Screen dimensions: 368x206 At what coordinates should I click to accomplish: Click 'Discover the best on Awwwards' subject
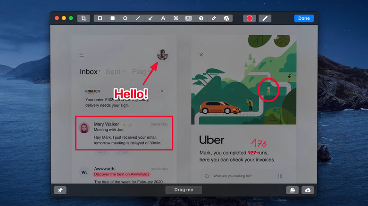[x=122, y=174]
